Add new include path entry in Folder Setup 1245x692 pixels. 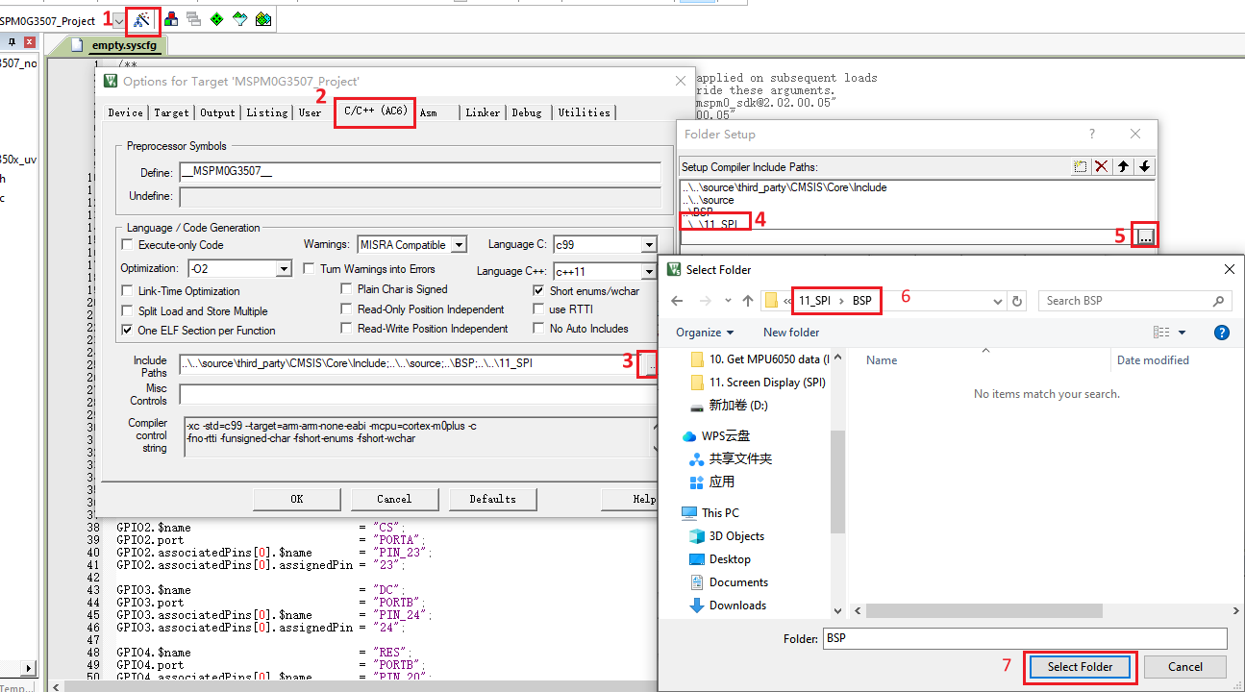(1081, 166)
